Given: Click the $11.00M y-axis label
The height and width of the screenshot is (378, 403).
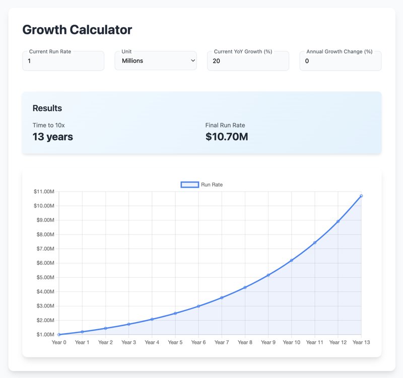Looking at the screenshot, I should [x=44, y=191].
